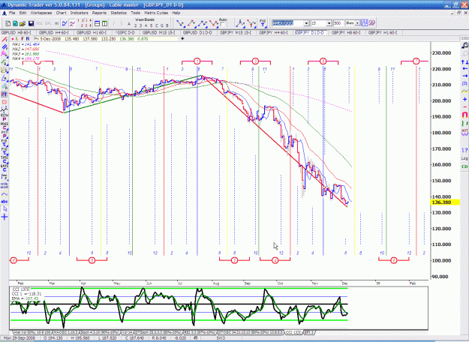Toggle wave band G button
469x342 pixels.
tap(162, 25)
